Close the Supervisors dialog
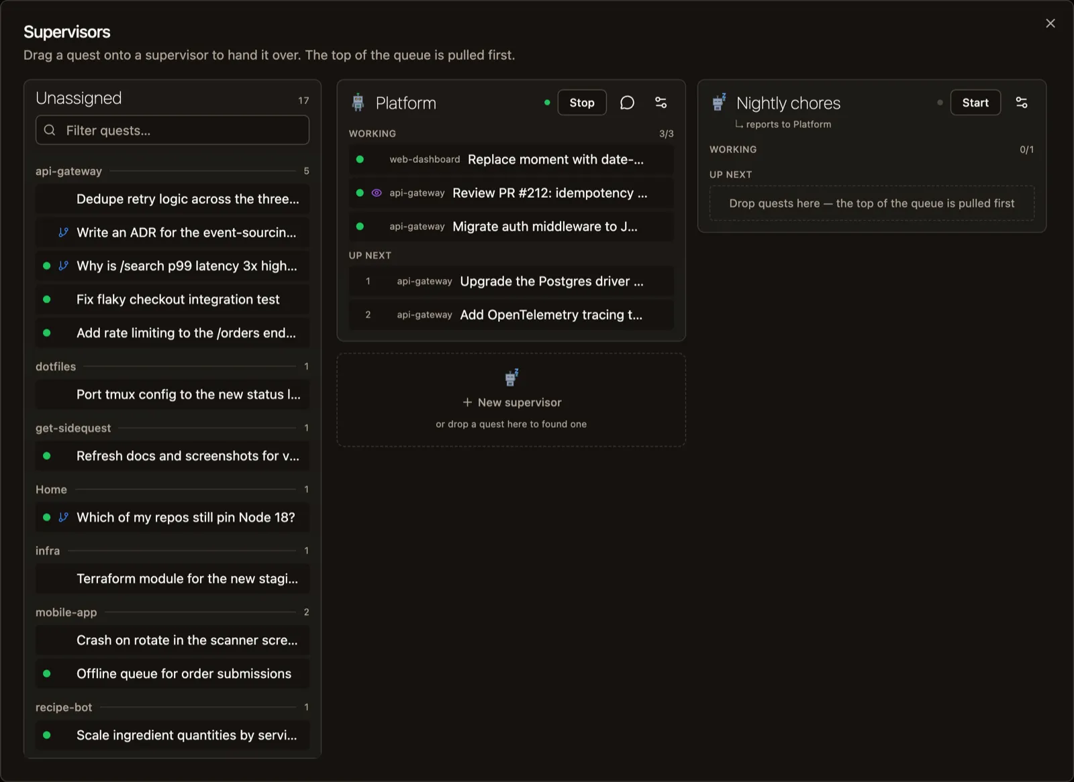 pyautogui.click(x=1051, y=23)
